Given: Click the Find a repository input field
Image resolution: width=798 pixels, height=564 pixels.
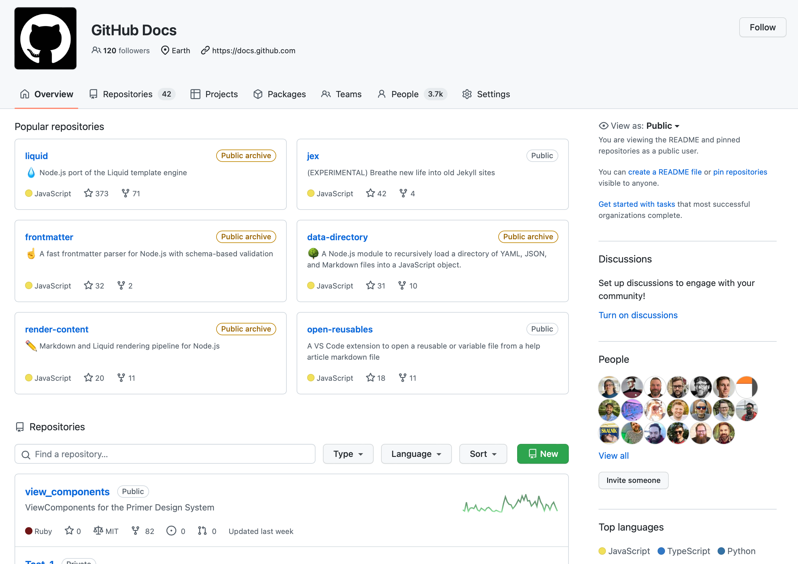Looking at the screenshot, I should pyautogui.click(x=165, y=454).
